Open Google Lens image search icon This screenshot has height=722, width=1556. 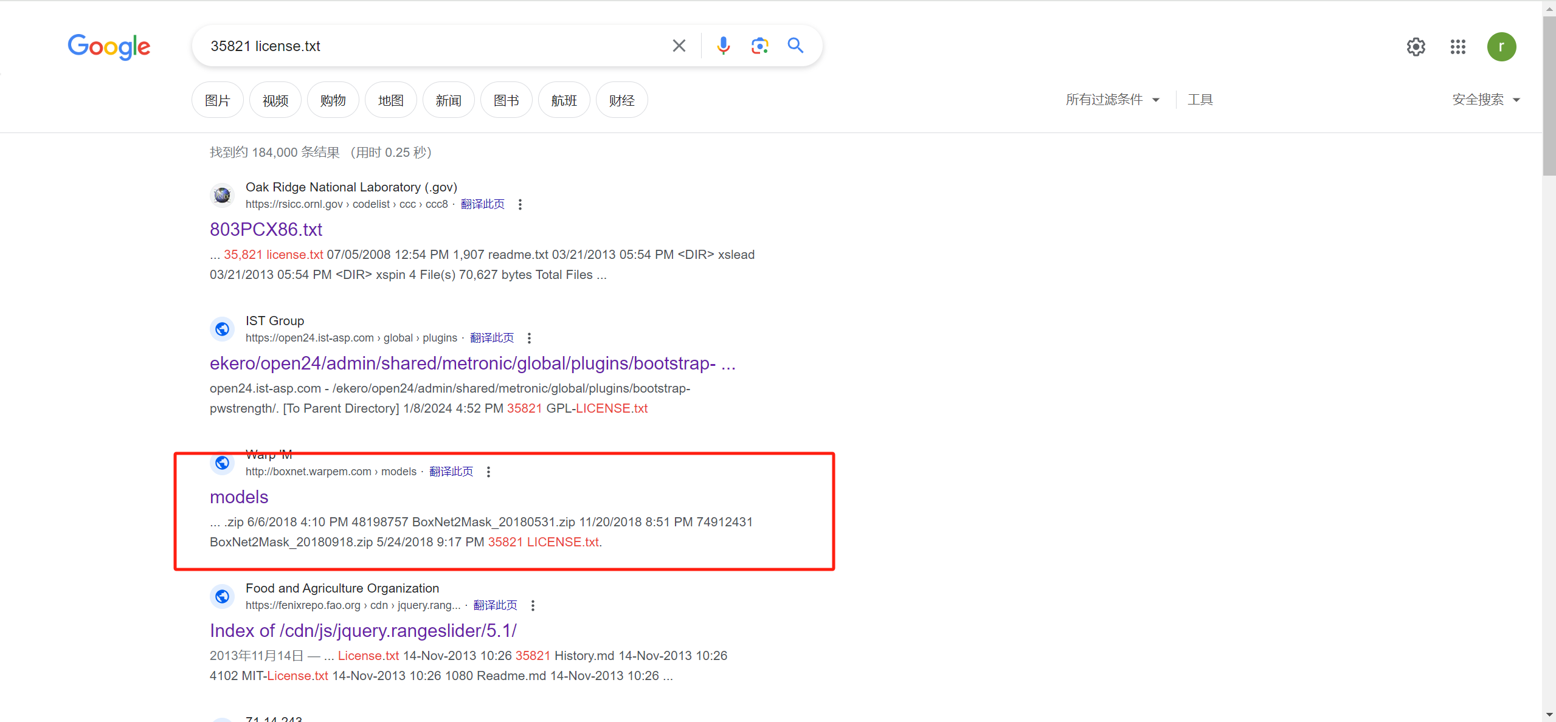[x=759, y=46]
